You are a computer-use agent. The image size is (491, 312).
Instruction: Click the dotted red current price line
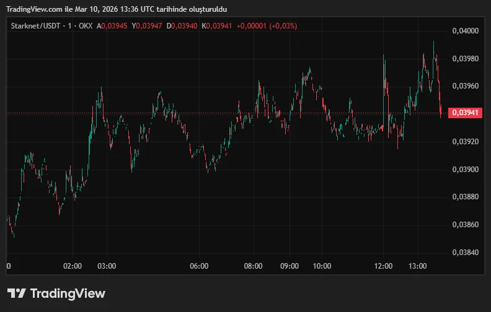pos(186,113)
